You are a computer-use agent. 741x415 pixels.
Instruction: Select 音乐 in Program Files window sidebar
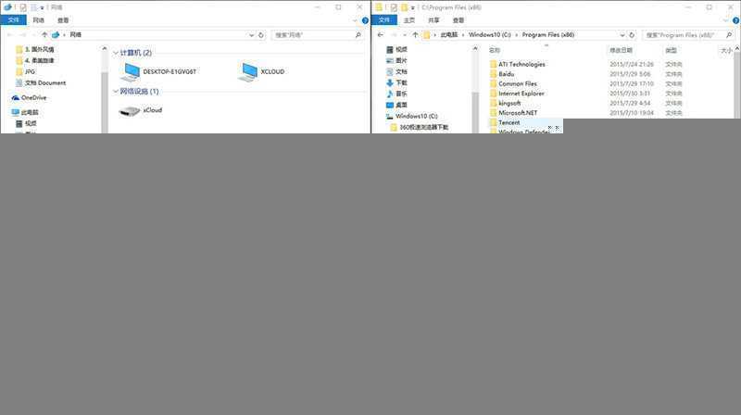point(396,94)
